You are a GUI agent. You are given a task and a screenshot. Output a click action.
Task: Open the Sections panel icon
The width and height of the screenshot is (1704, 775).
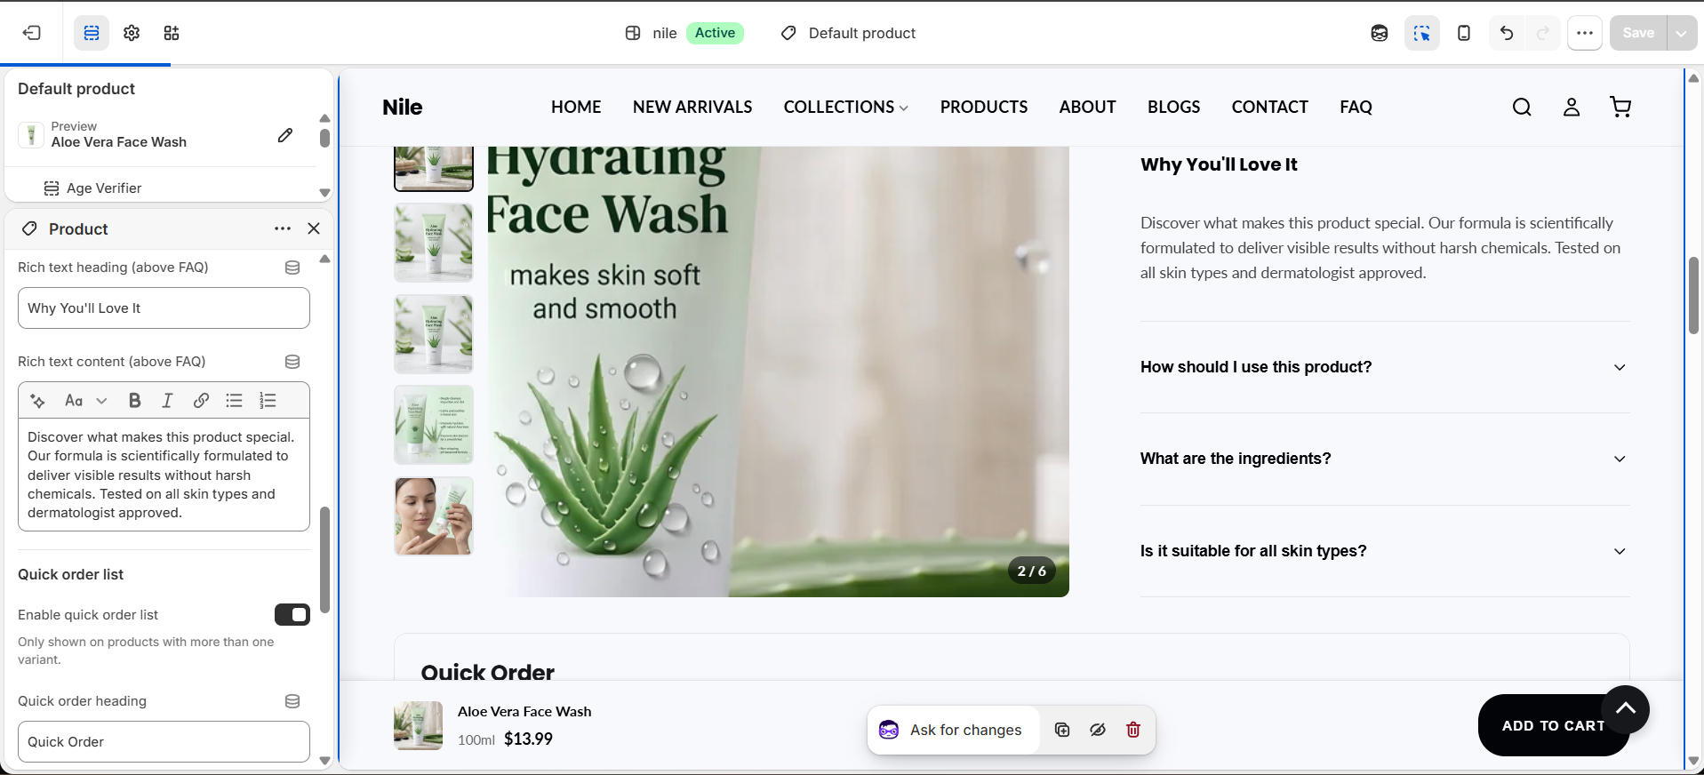[x=92, y=33]
